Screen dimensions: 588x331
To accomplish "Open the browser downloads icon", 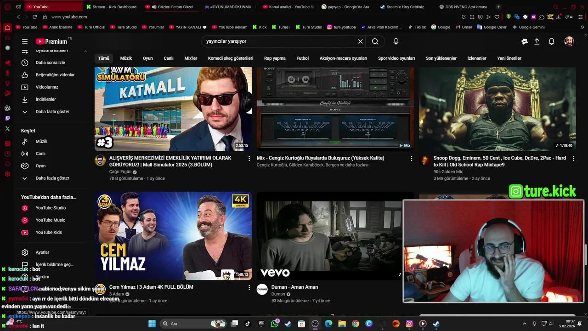I will click(559, 17).
